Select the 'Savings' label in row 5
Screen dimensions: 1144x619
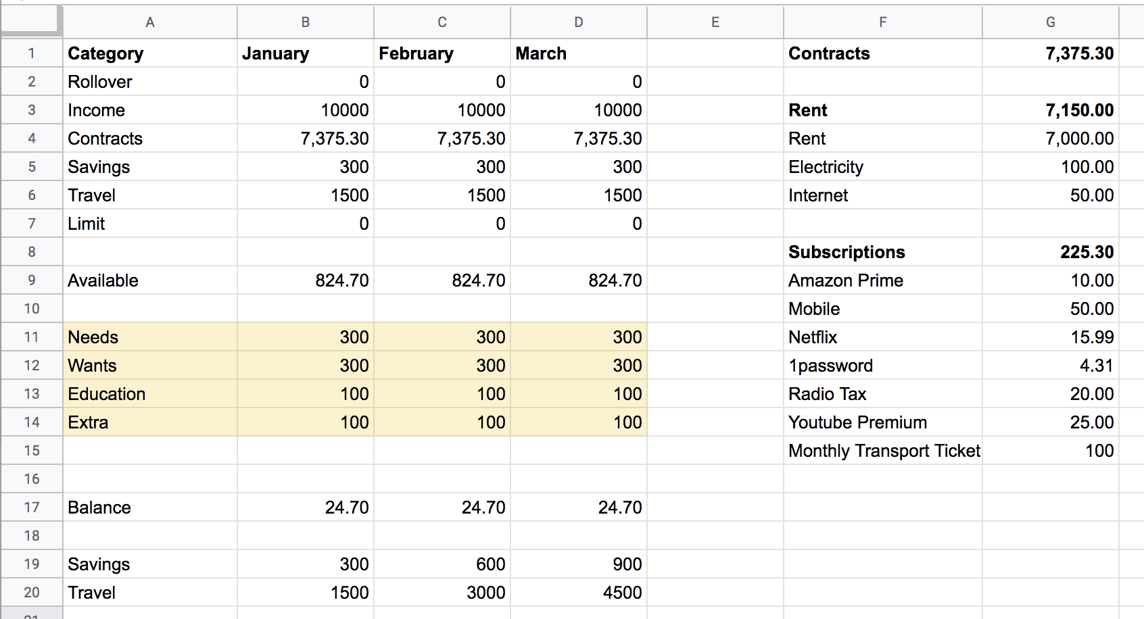(x=150, y=167)
